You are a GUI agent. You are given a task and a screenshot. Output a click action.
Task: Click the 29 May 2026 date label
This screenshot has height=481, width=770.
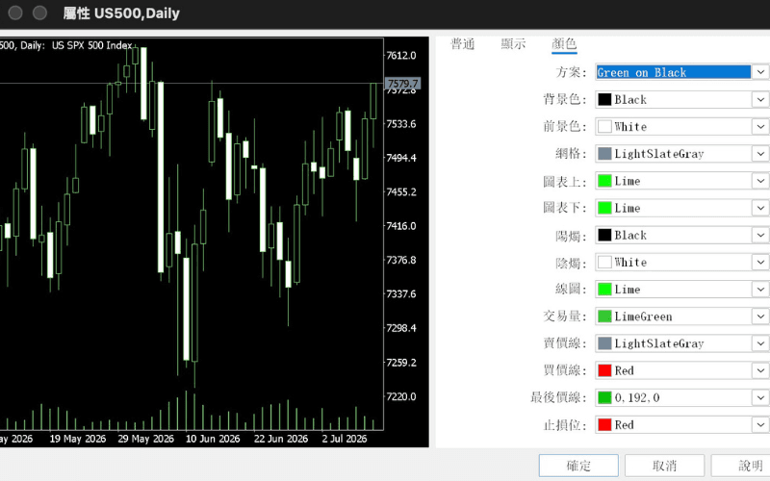coord(146,439)
